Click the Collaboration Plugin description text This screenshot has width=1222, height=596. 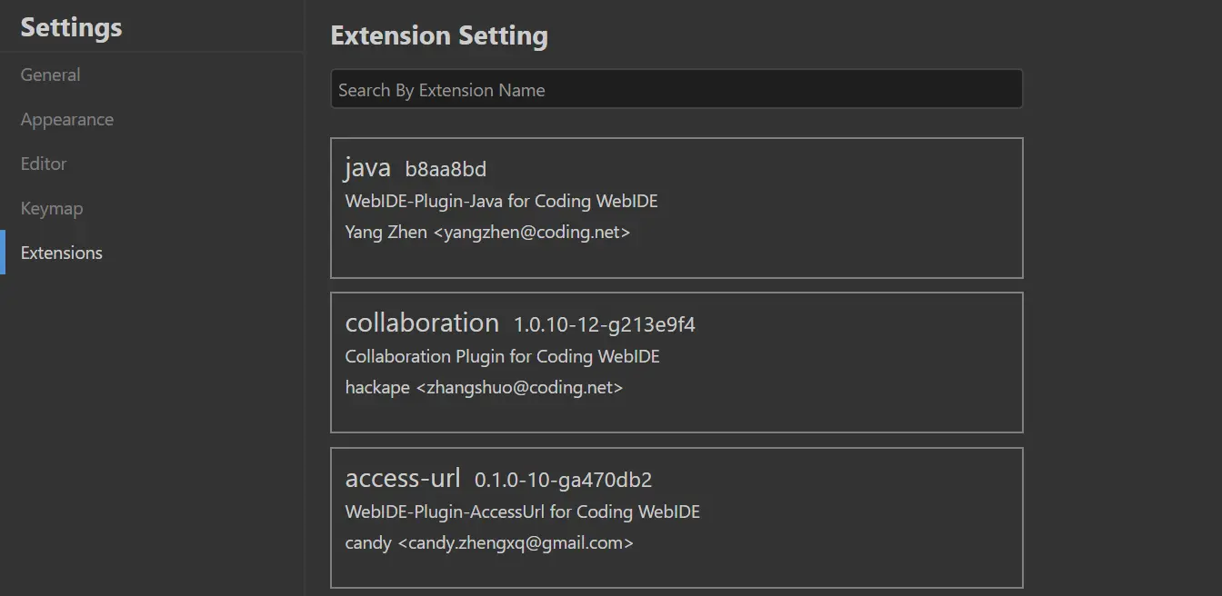(502, 356)
